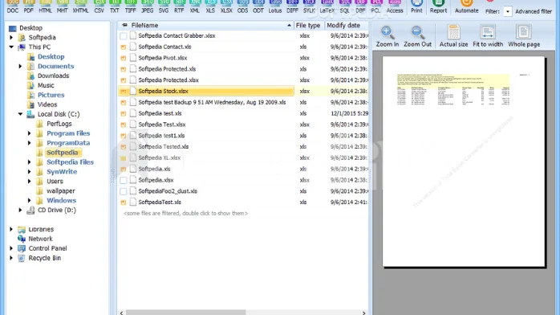Image resolution: width=560 pixels, height=315 pixels.
Task: Open the Report tool
Action: 438,6
